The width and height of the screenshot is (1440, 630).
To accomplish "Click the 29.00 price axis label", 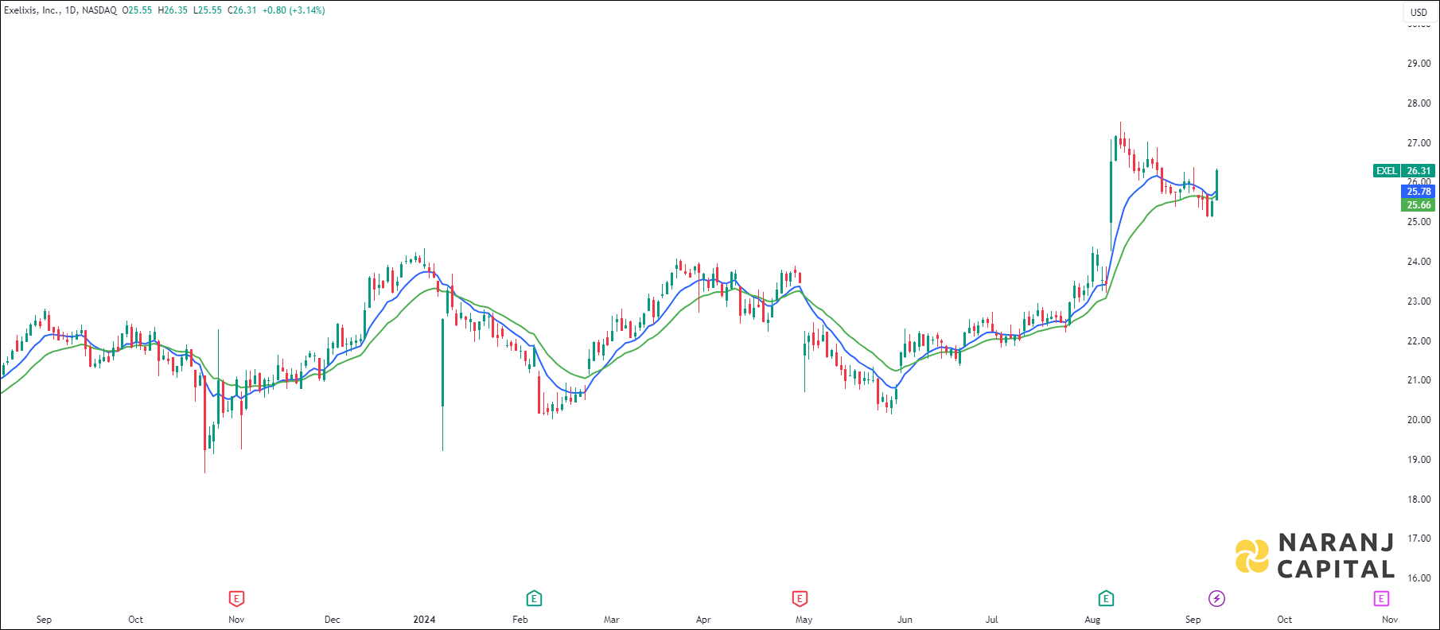I will pyautogui.click(x=1419, y=64).
